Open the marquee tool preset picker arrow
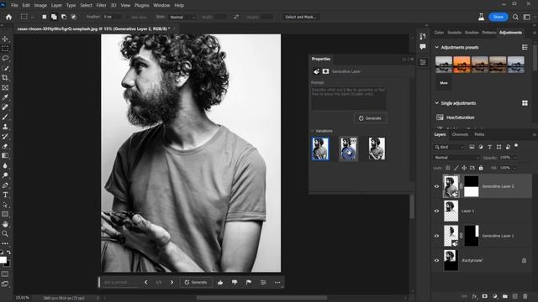 32,17
